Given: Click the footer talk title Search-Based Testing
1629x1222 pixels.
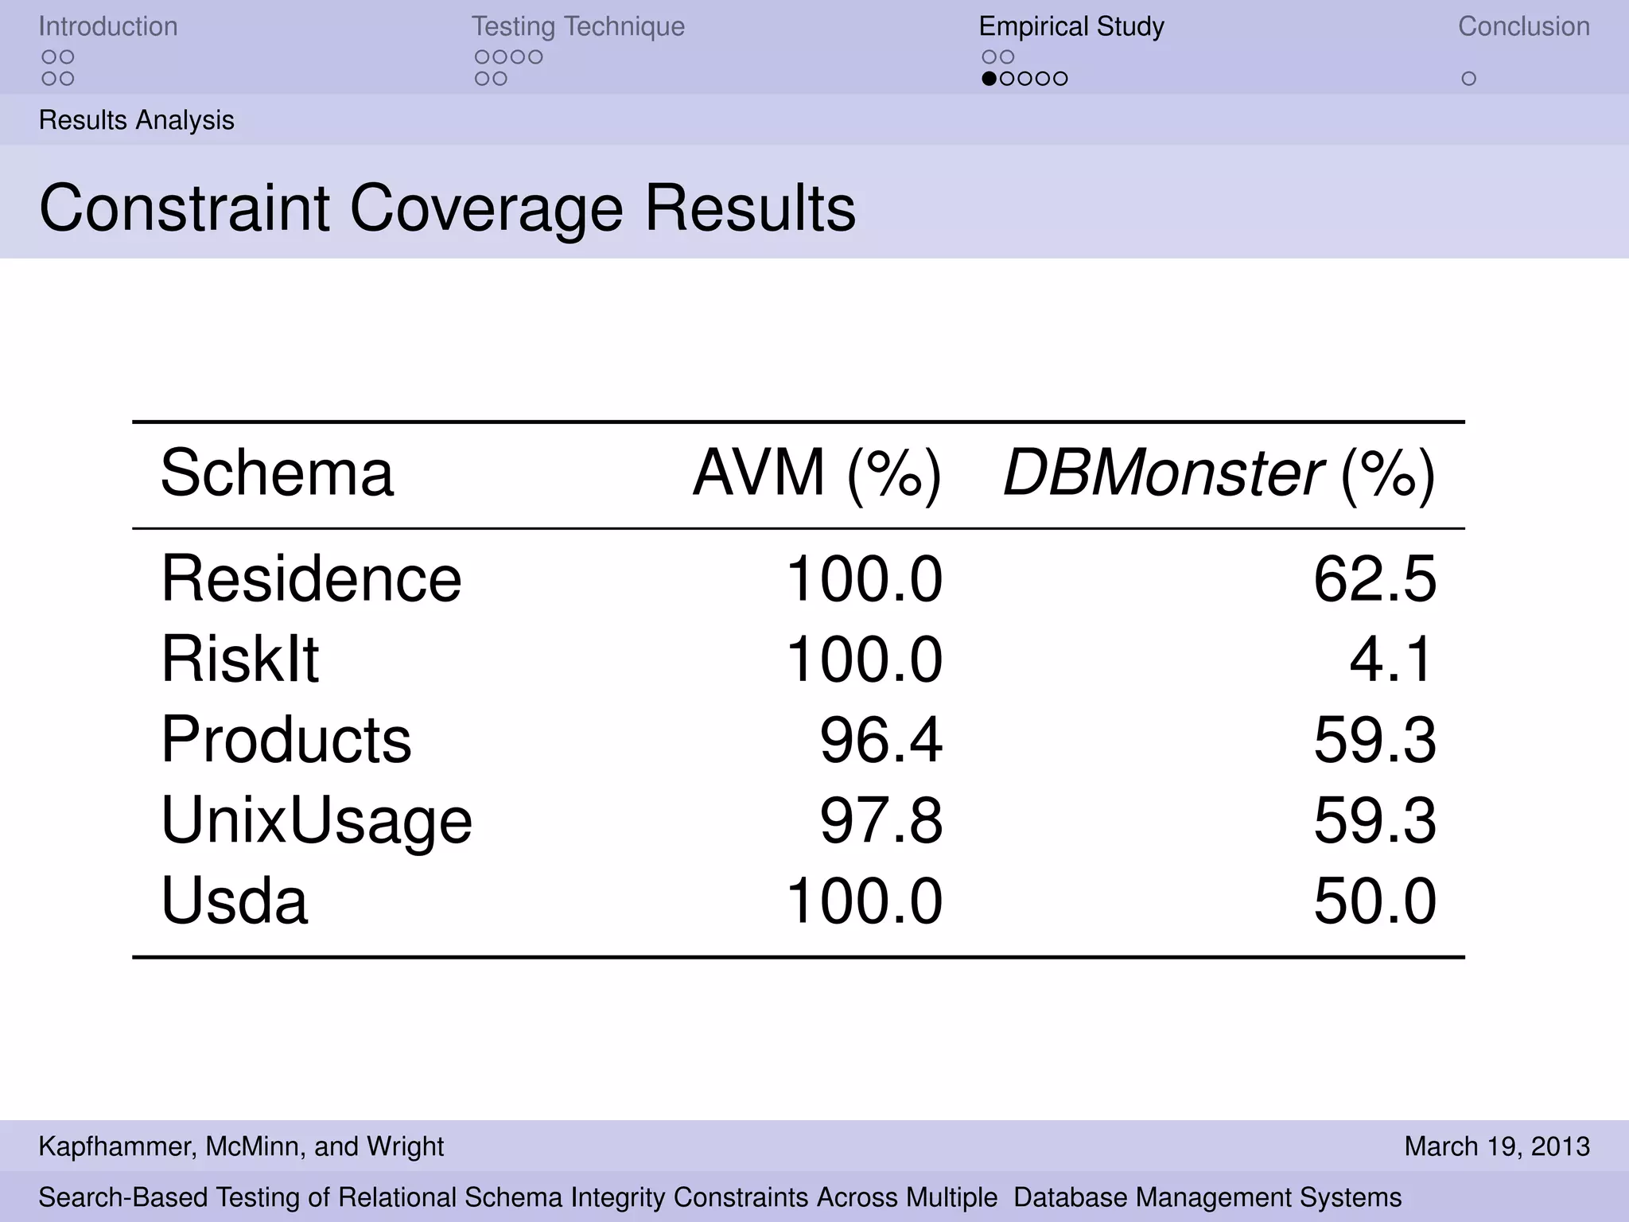Looking at the screenshot, I should [720, 1197].
